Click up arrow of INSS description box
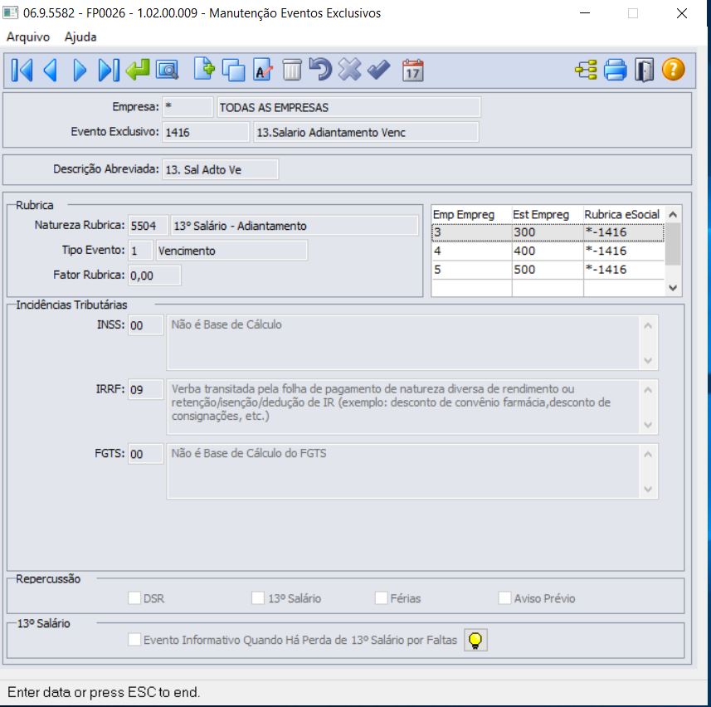Screen dimensions: 711x707 pyautogui.click(x=649, y=325)
